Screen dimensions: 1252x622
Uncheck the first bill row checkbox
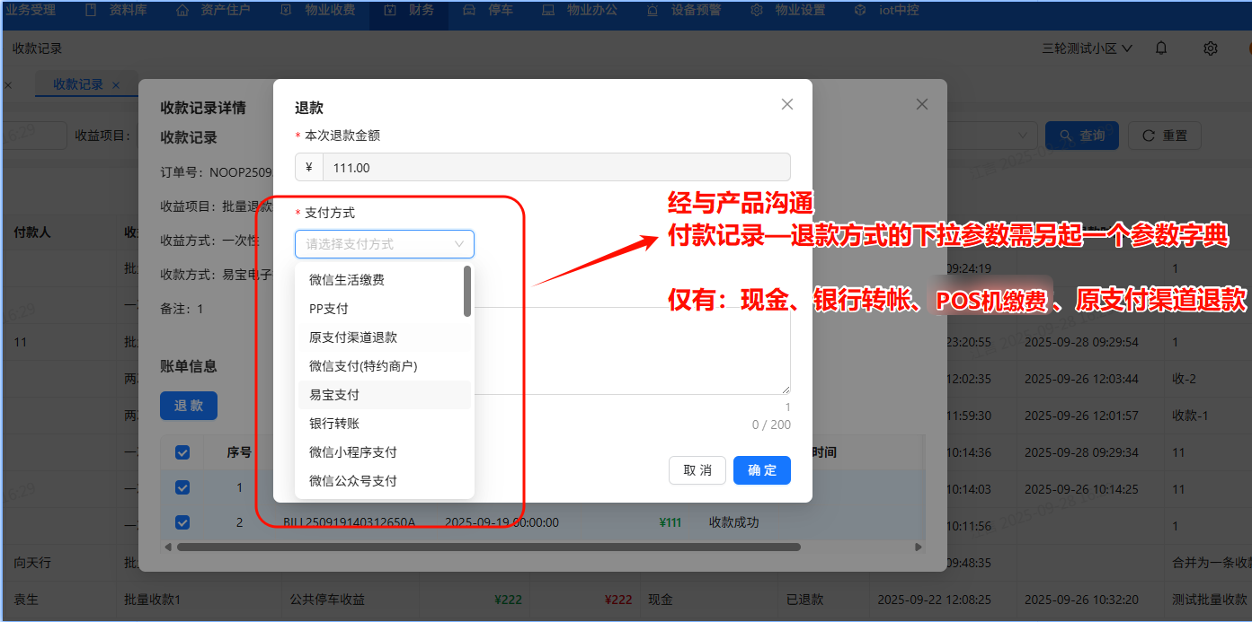(182, 487)
